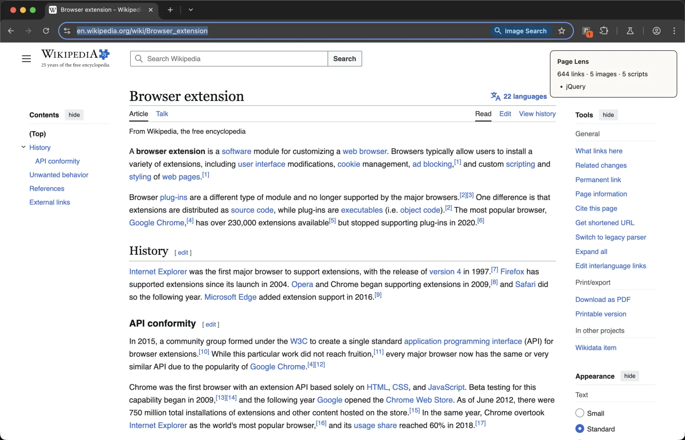Screen dimensions: 685x440
Task: Jump to API conformity in Contents
Action: (x=57, y=161)
